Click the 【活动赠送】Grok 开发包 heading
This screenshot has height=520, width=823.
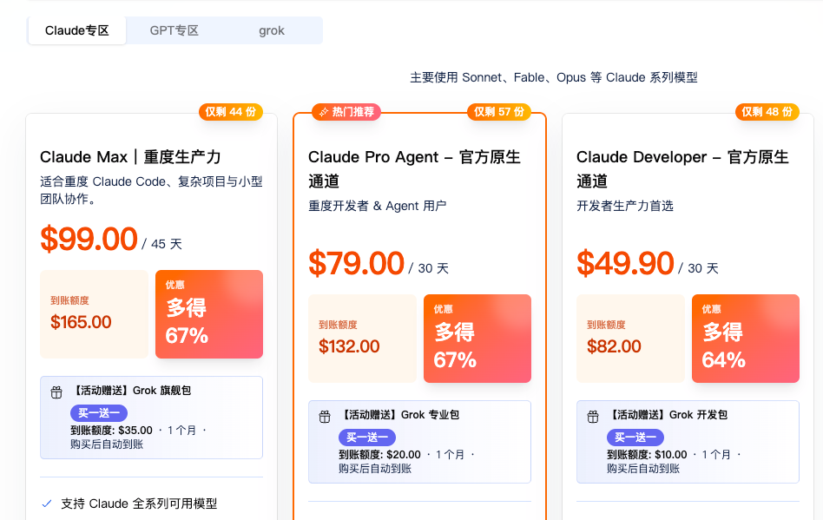[x=667, y=415]
